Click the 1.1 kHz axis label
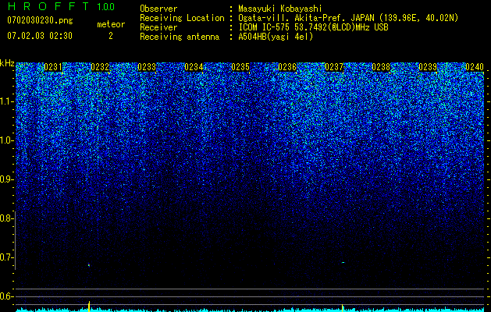The height and width of the screenshot is (312, 491). click(x=6, y=101)
